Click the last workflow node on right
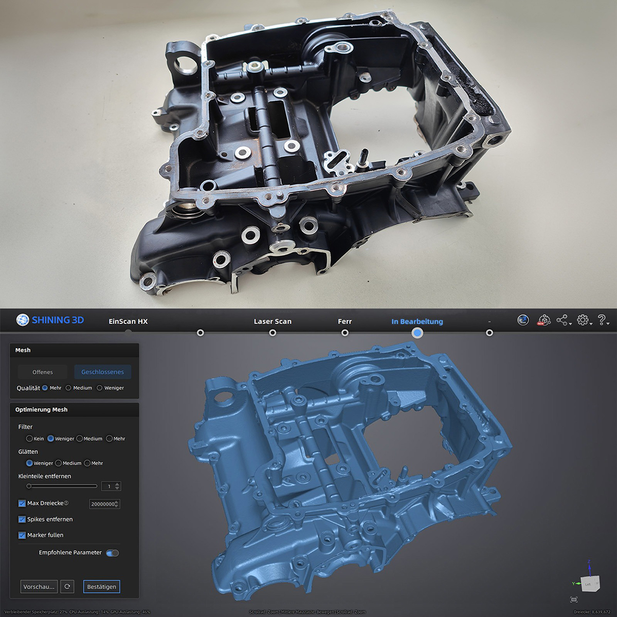617x617 pixels. click(x=489, y=333)
